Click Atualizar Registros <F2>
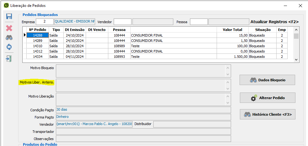This screenshot has width=308, height=146. pyautogui.click(x=274, y=22)
